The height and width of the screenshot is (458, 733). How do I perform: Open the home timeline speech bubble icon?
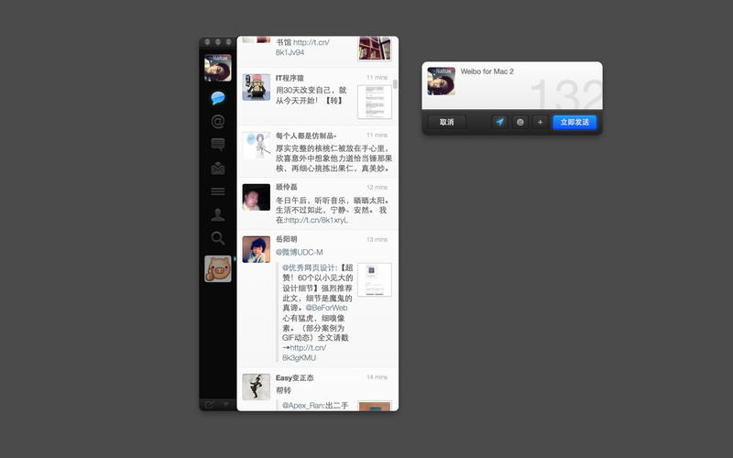coord(218,98)
